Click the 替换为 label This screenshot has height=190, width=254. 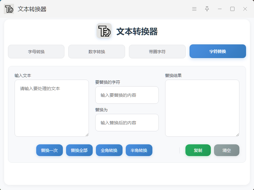click(101, 110)
